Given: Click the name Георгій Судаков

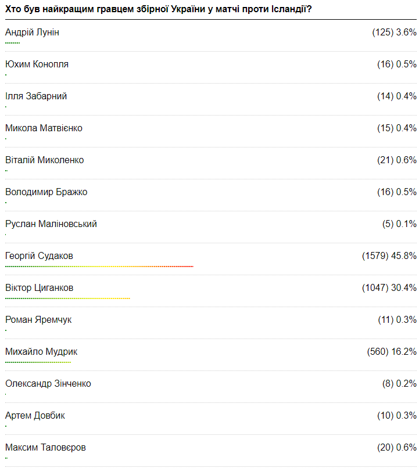Looking at the screenshot, I should (x=39, y=256).
